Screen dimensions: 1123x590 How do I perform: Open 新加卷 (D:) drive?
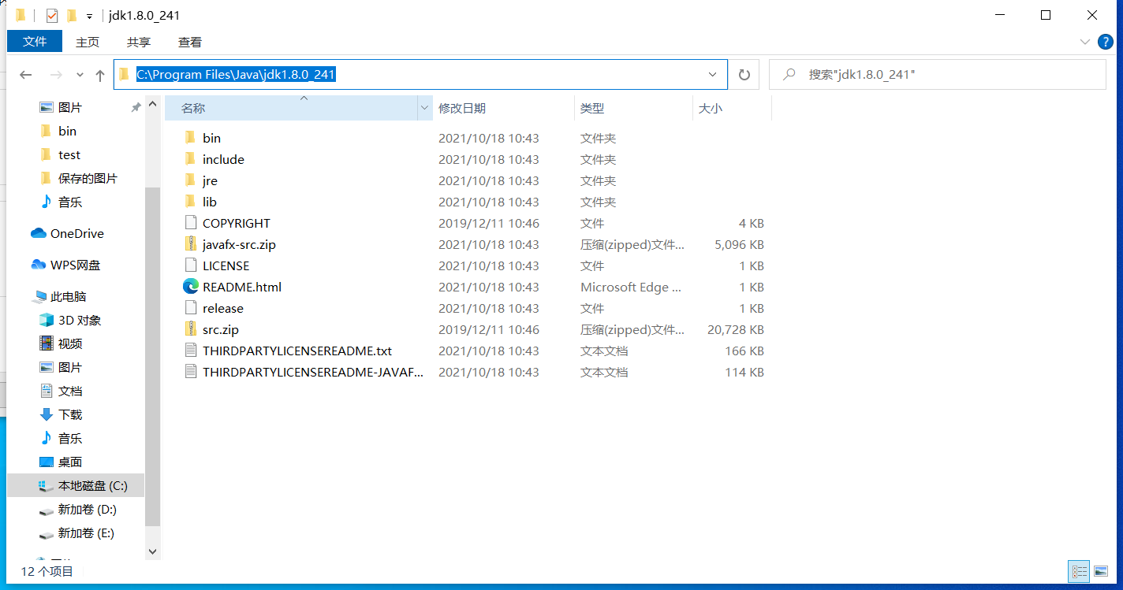point(78,510)
